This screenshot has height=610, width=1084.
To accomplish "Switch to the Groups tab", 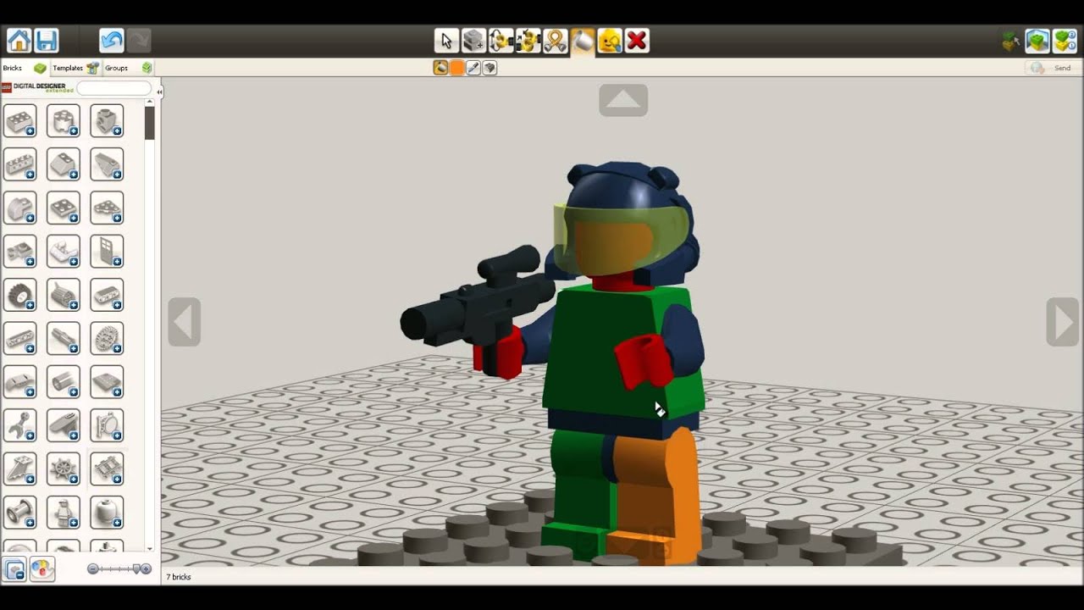I will pos(128,68).
